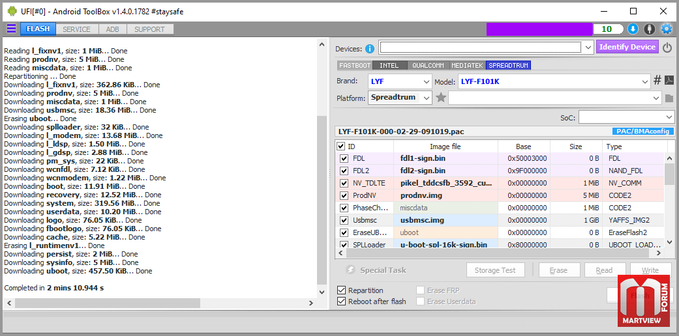Select the YAFFS_IMG2 type cell
679x336 pixels.
pos(633,220)
